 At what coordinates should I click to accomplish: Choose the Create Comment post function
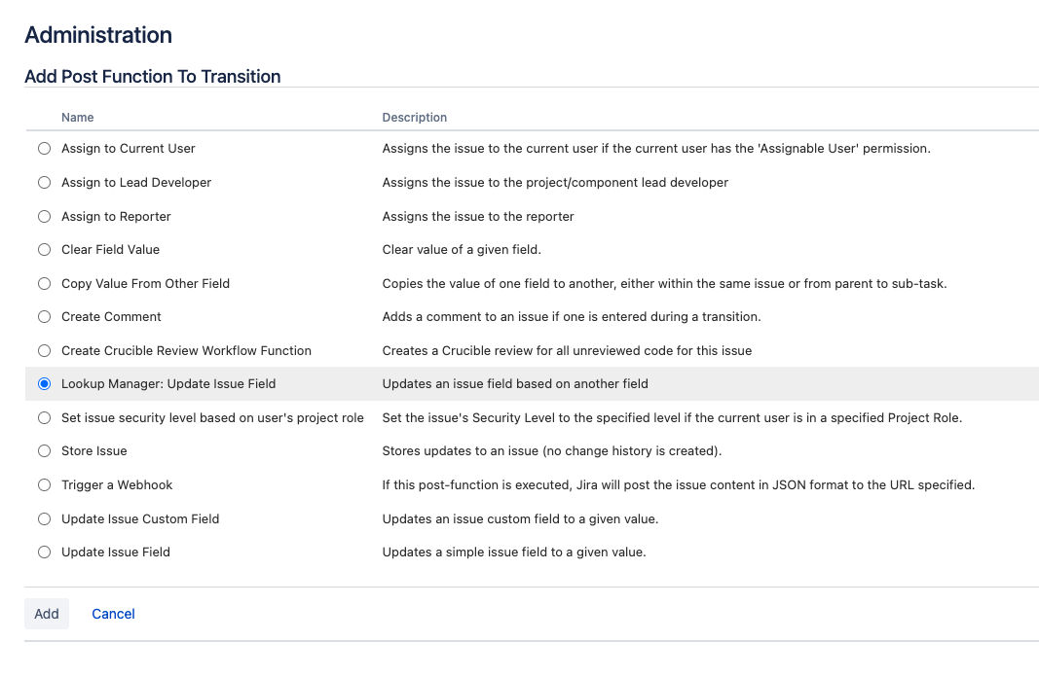tap(44, 316)
